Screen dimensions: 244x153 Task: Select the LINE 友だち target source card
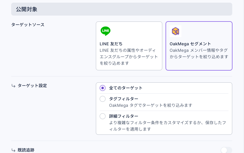click(x=129, y=46)
